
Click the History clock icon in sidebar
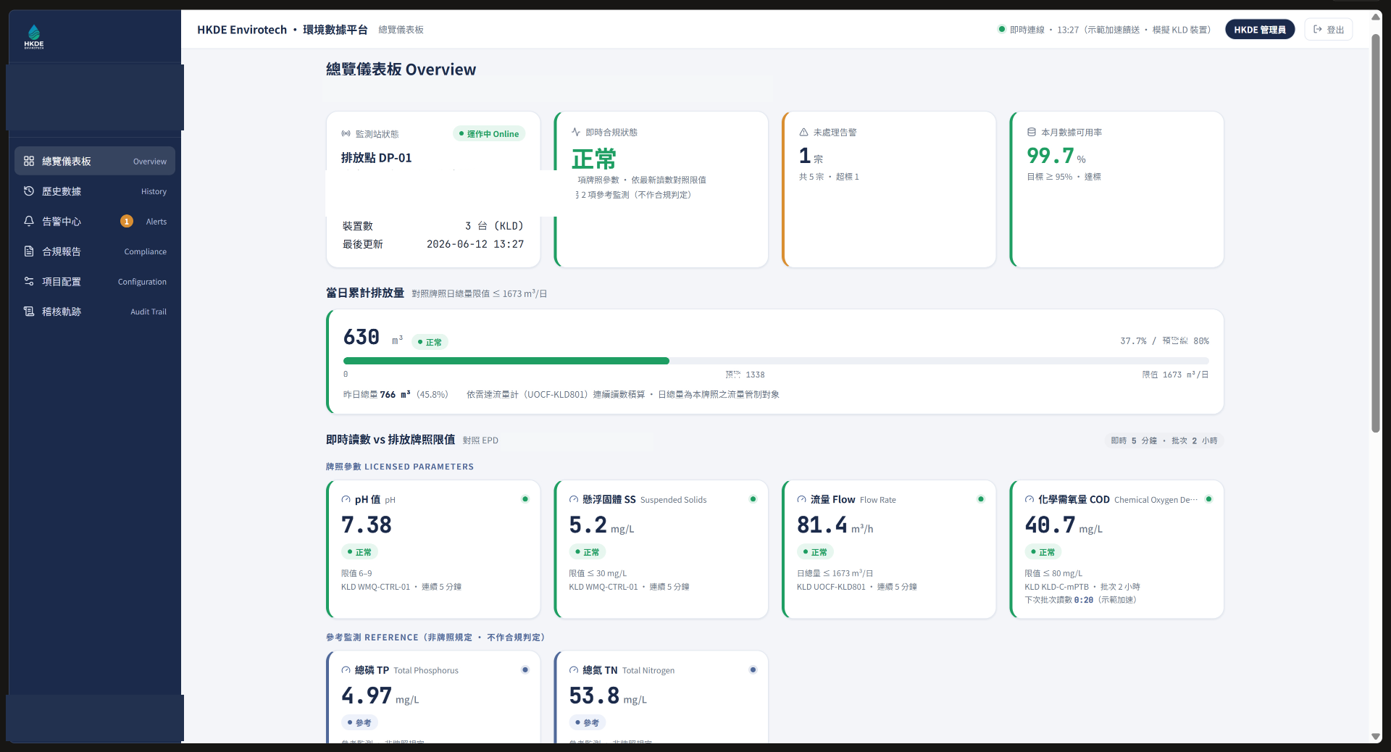click(29, 191)
